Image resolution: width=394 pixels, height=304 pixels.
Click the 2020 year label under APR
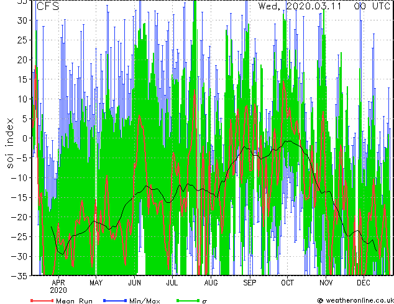[58, 290]
